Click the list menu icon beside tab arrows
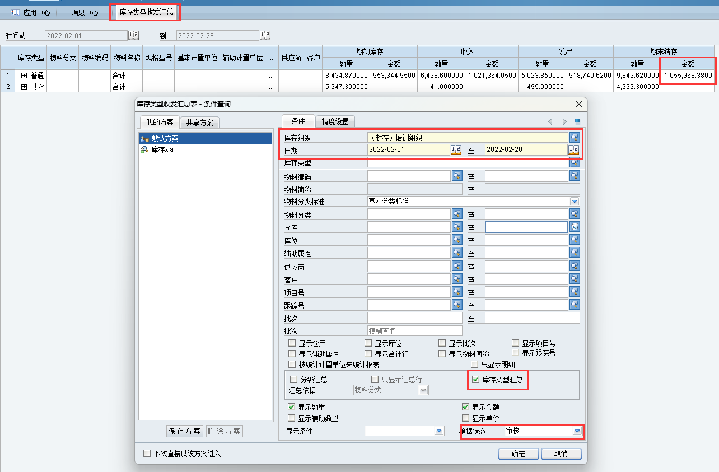This screenshot has height=472, width=719. pos(577,121)
